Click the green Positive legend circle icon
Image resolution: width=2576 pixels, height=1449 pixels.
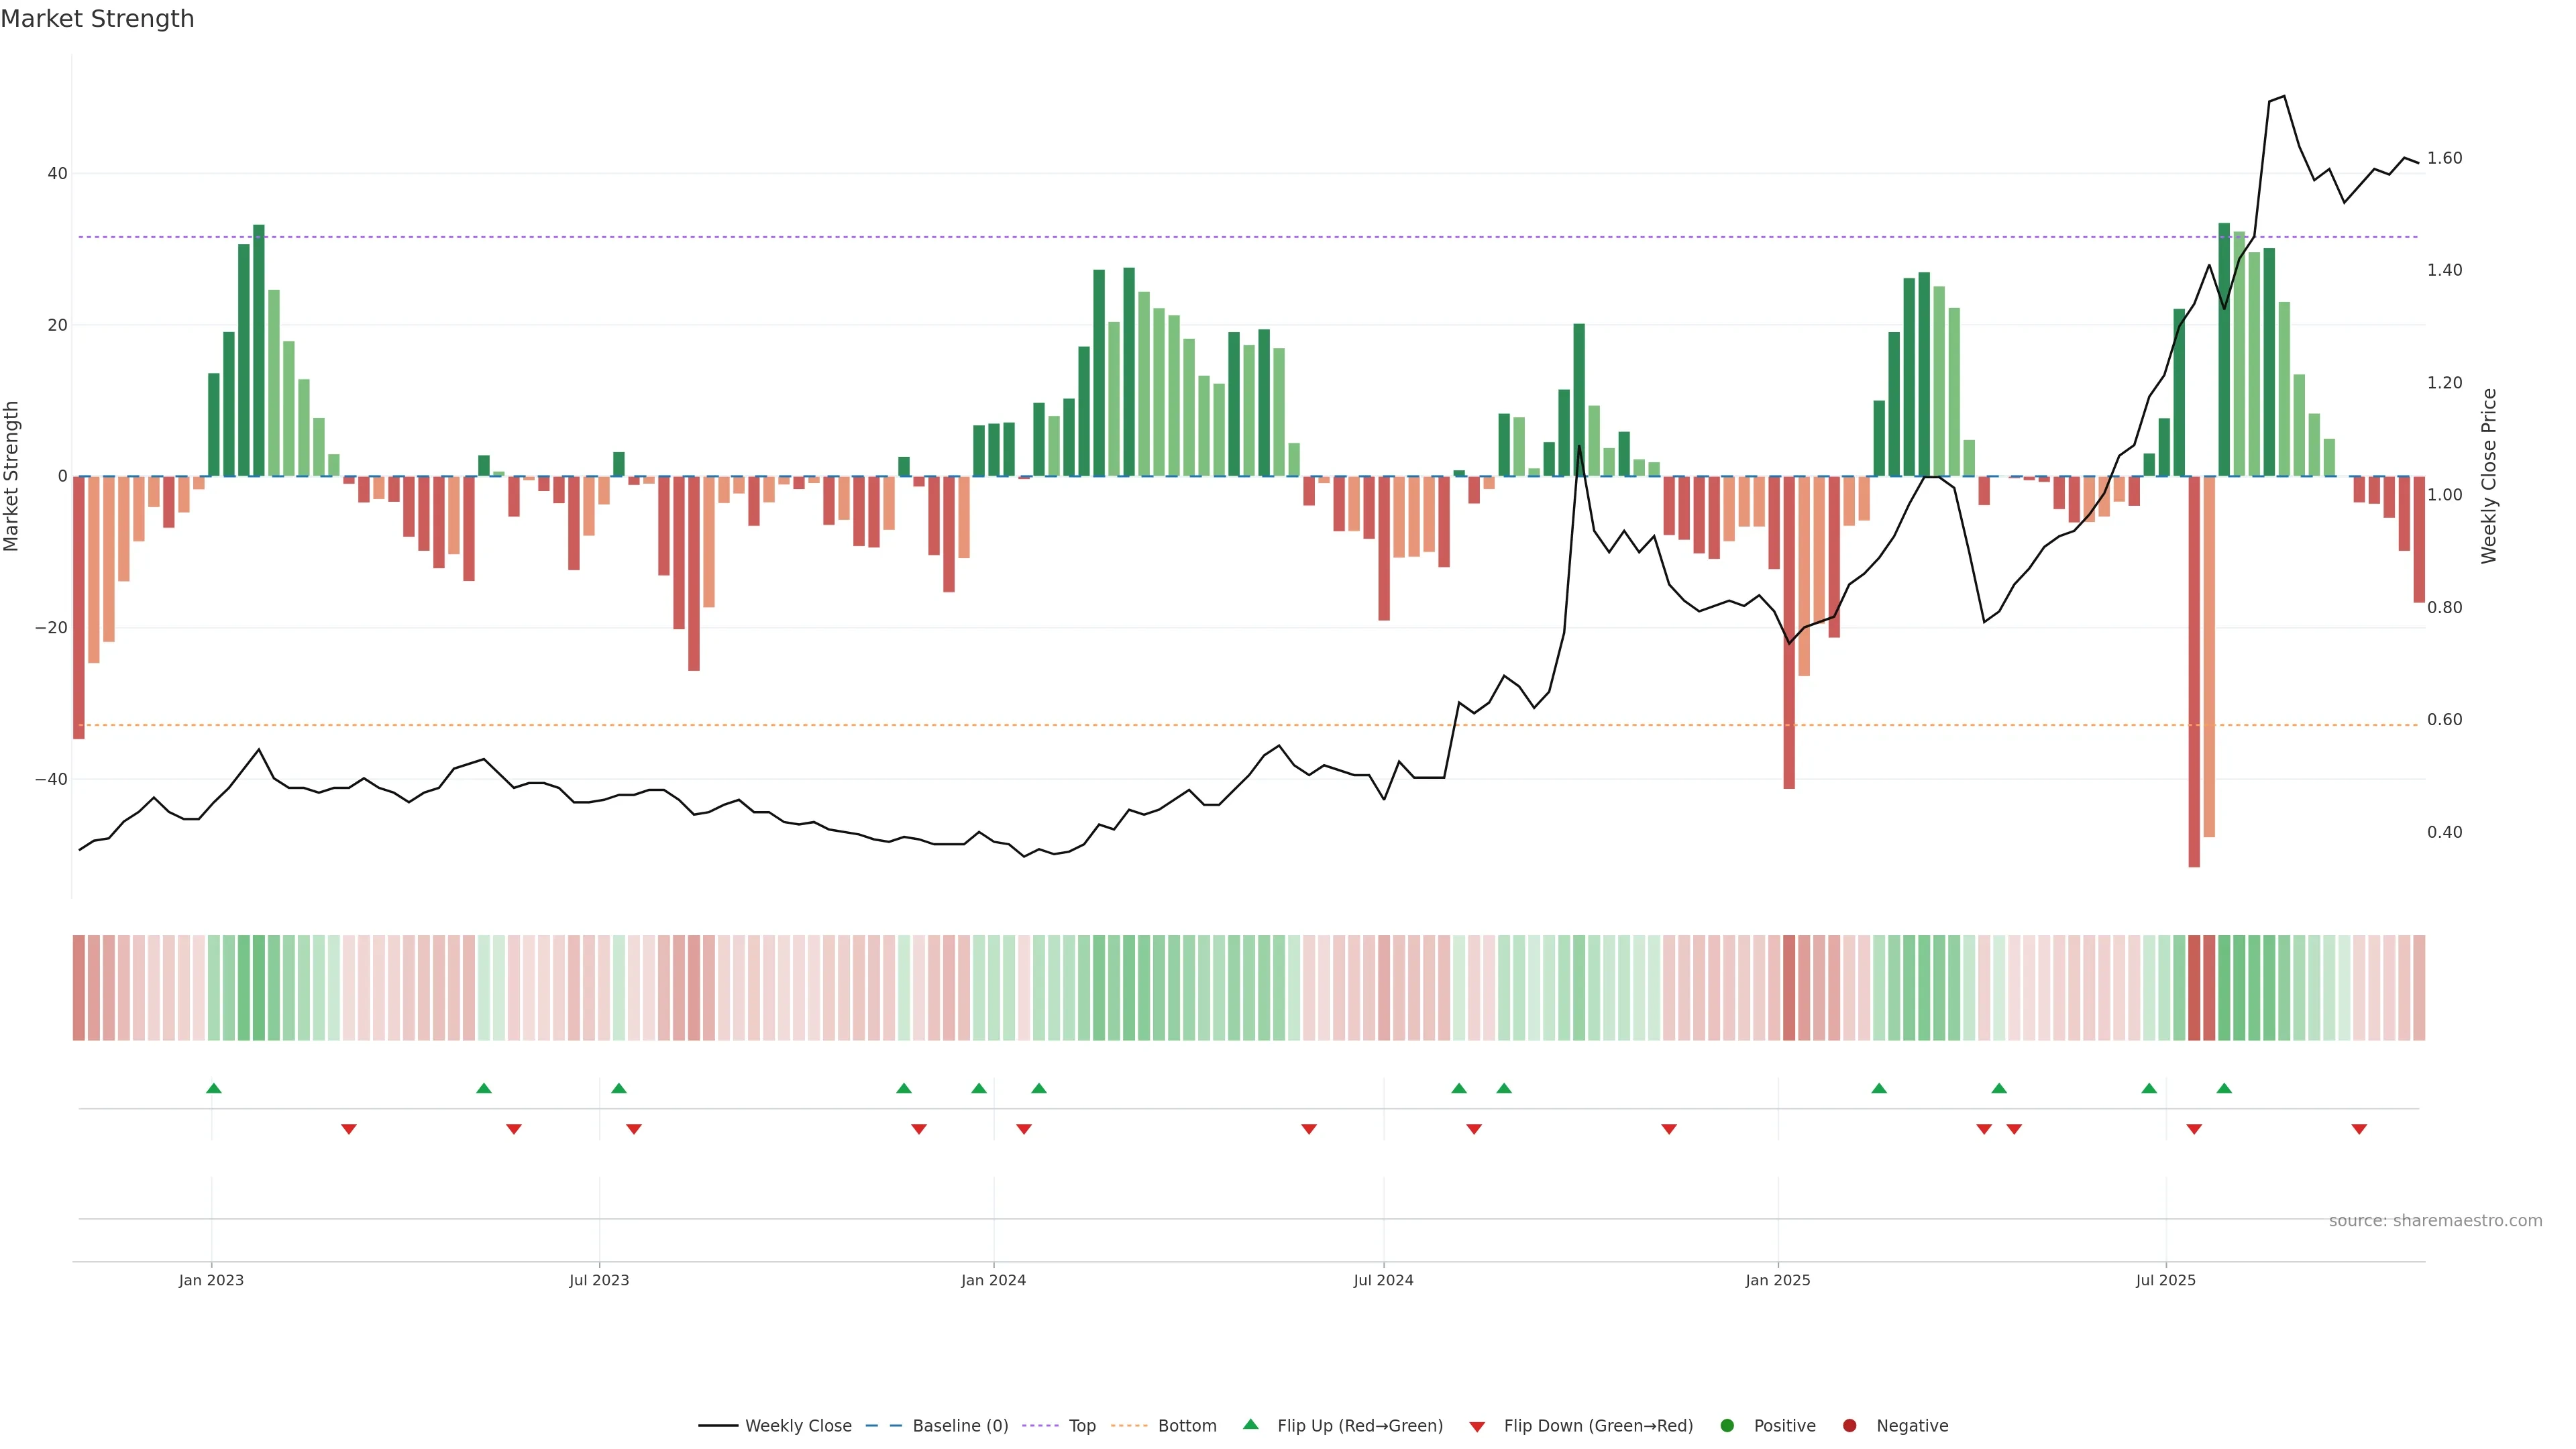[x=1727, y=1426]
